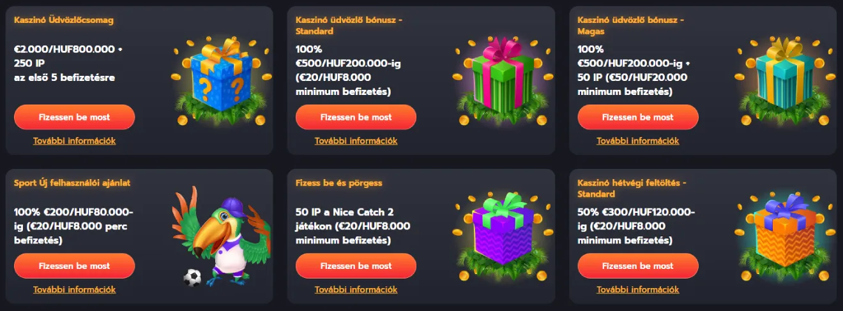843x311 pixels.
Task: Open További információk for Magas welcome bonus
Action: coord(638,141)
